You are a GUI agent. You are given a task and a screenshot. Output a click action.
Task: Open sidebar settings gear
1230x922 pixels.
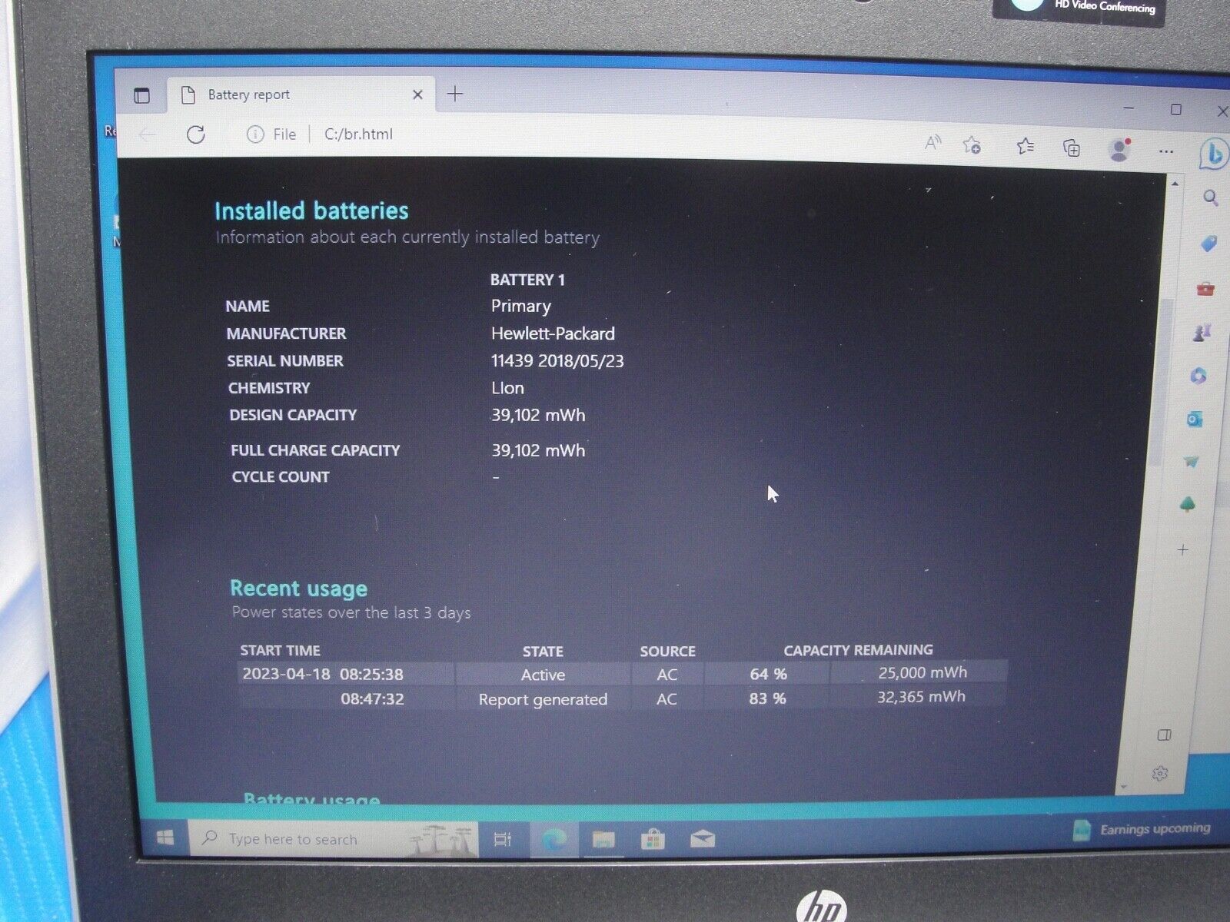coord(1161,774)
